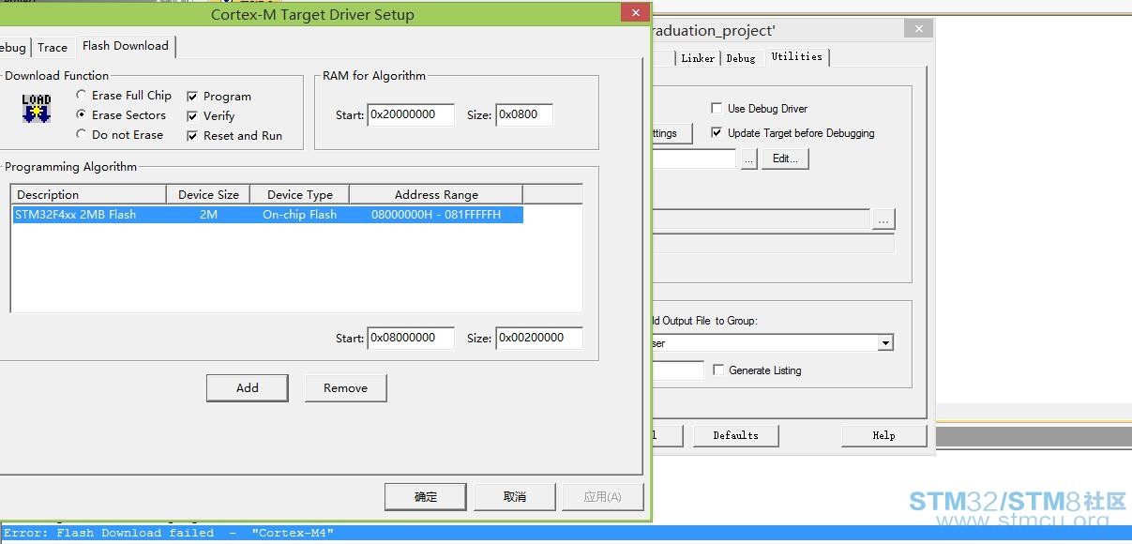Viewport: 1132px width, 544px height.
Task: Click Defaults button in options window
Action: click(735, 435)
